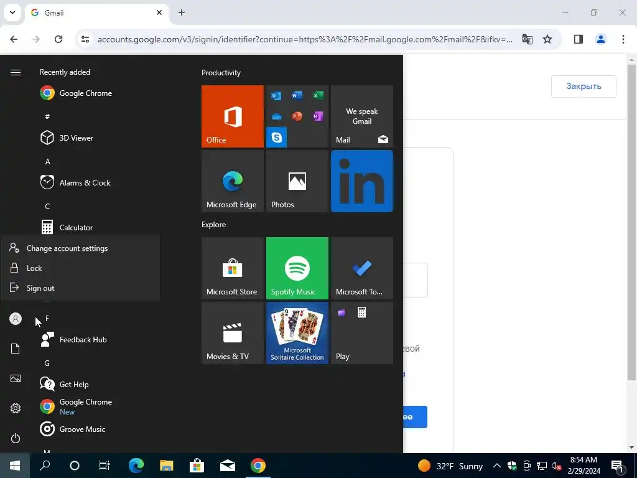Open the Google Chrome entry marked New
Image resolution: width=637 pixels, height=478 pixels.
coord(76,406)
